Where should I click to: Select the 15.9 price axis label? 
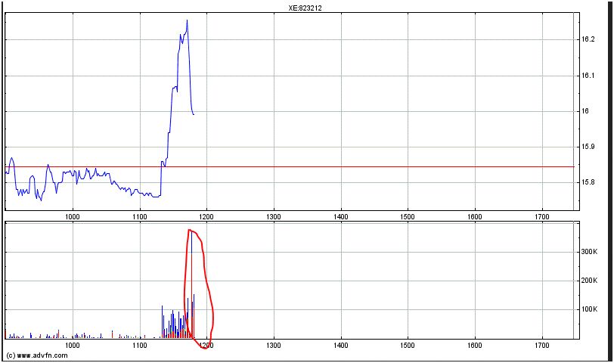588,147
